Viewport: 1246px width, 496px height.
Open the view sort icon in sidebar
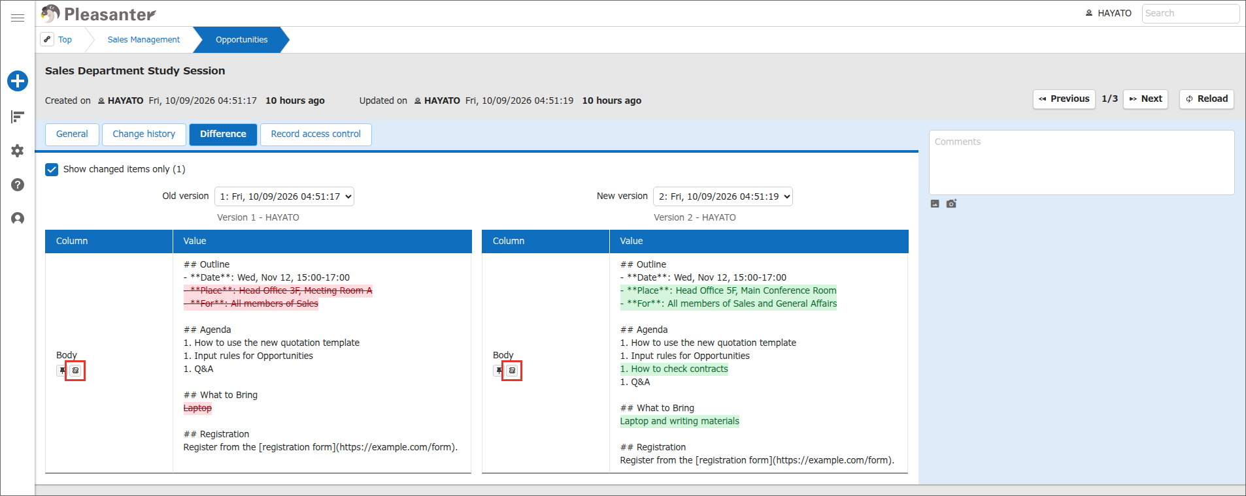[x=18, y=117]
